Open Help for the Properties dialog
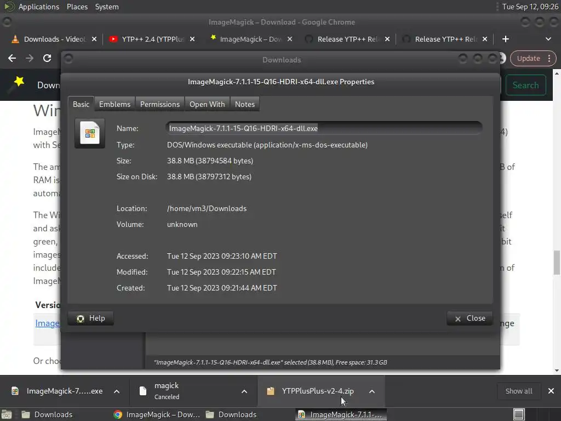This screenshot has height=421, width=561. [91, 318]
